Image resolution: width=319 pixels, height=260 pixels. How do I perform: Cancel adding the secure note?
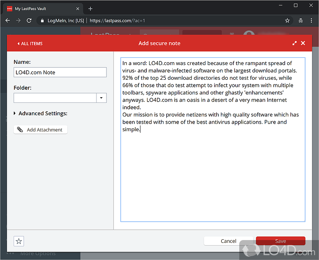point(228,241)
